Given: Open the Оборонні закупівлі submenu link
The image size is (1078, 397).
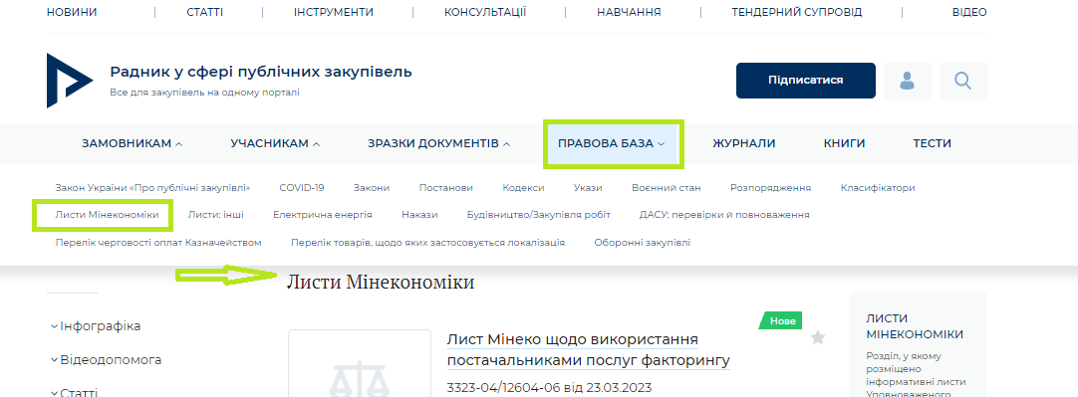Looking at the screenshot, I should tap(643, 243).
